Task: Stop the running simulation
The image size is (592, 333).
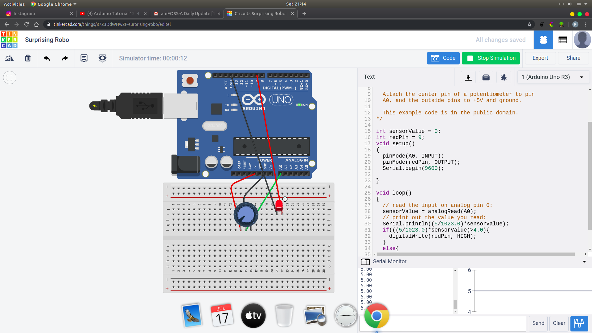Action: pos(491,58)
